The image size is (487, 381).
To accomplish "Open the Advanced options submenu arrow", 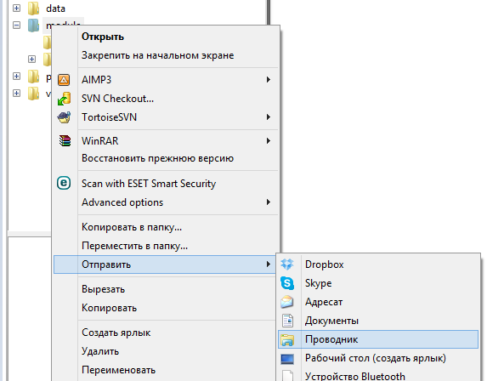I will click(269, 202).
